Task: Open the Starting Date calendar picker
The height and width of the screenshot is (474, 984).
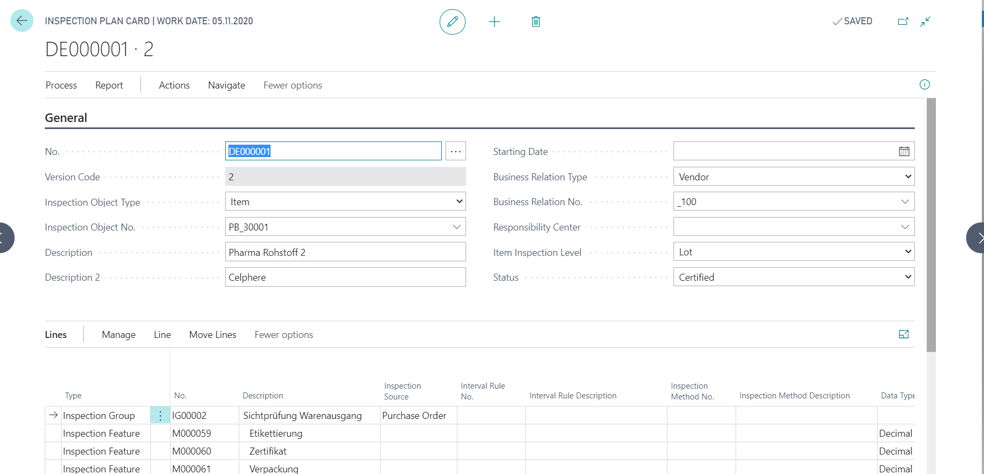Action: click(904, 151)
